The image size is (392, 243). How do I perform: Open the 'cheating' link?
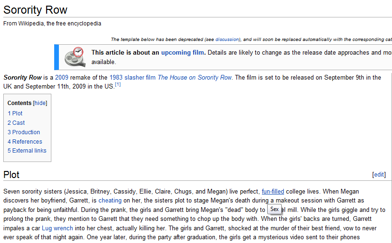coord(110,201)
